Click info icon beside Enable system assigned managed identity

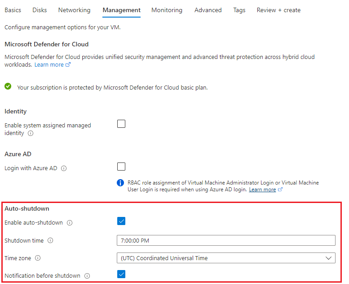[31, 134]
